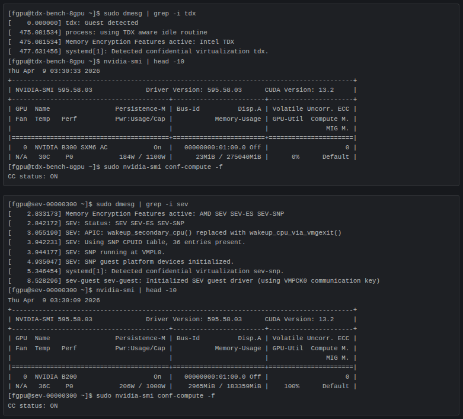This screenshot has height=419, width=463.
Task: Click the '100%' GPU utilization value
Action: [x=292, y=386]
